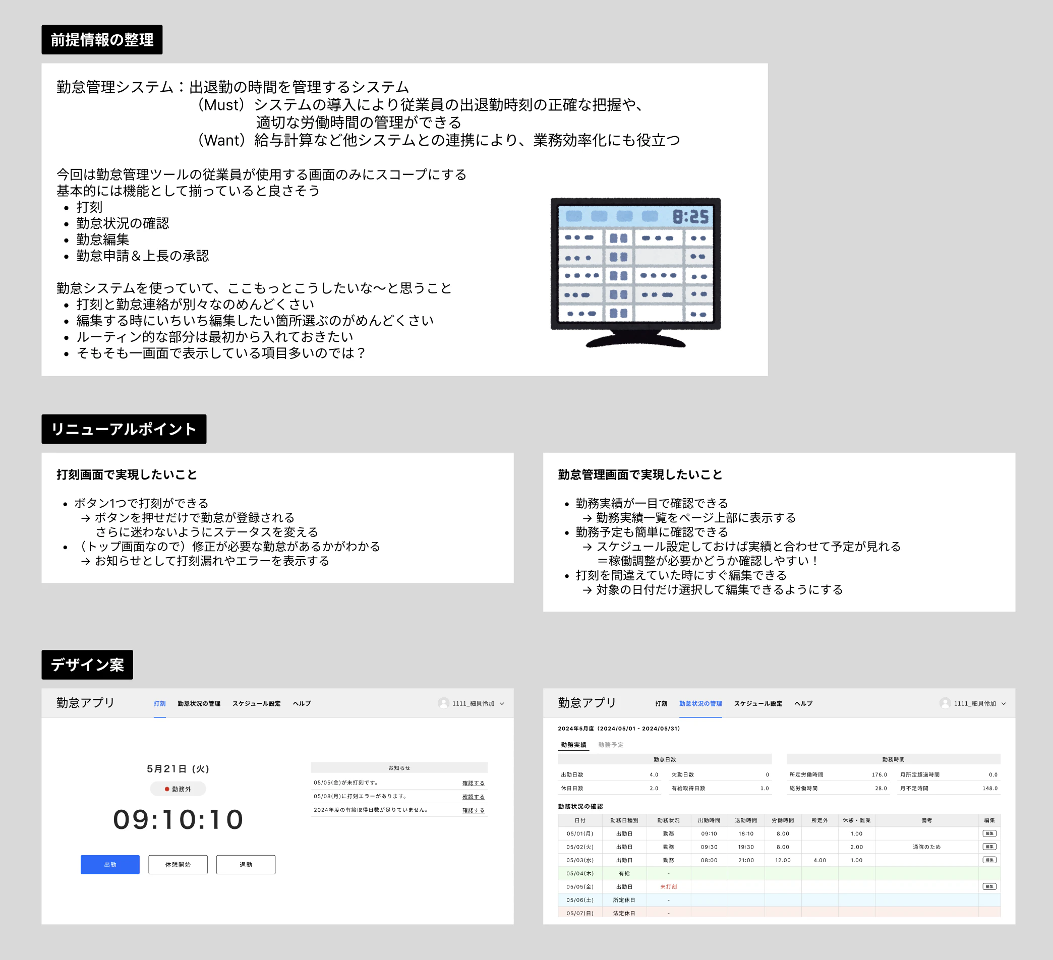The image size is (1053, 960).
Task: Click 編集 button in the 05/03(水) row
Action: 989,860
